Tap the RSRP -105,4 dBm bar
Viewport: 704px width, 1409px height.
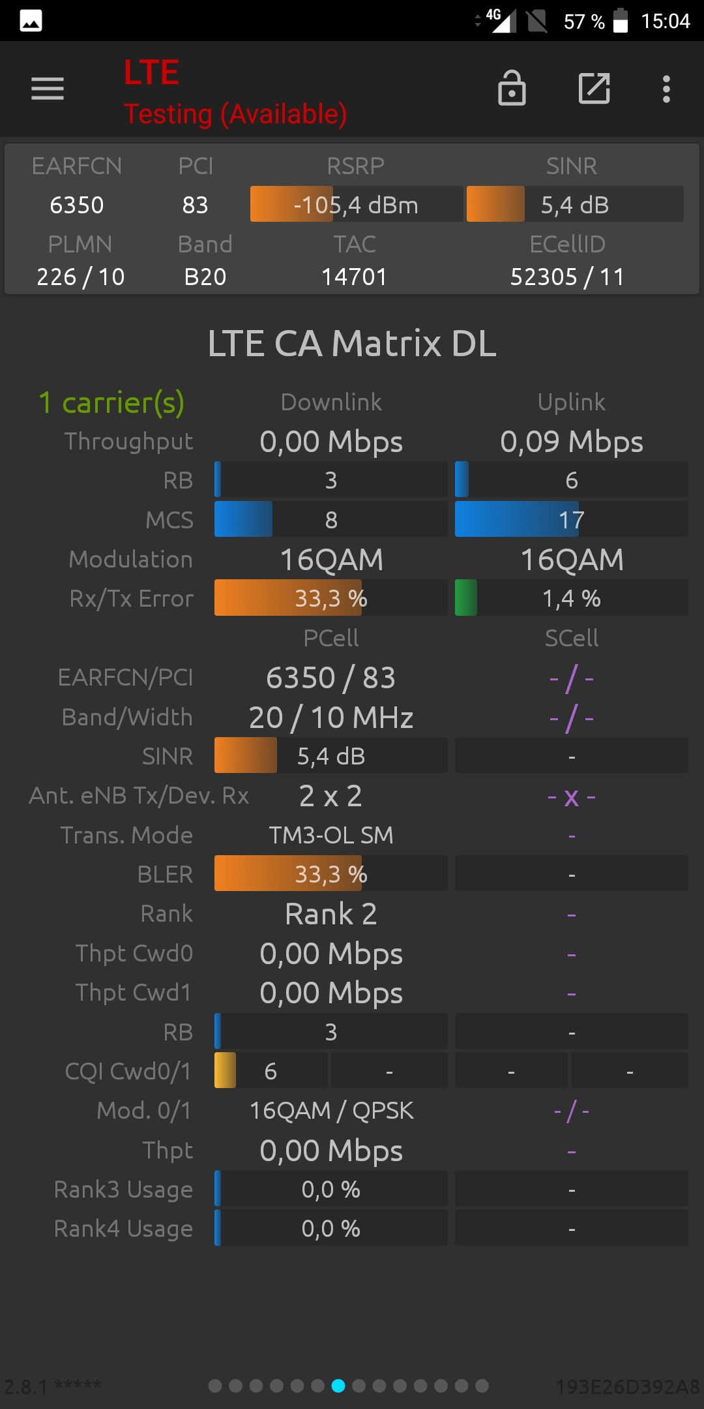point(357,204)
